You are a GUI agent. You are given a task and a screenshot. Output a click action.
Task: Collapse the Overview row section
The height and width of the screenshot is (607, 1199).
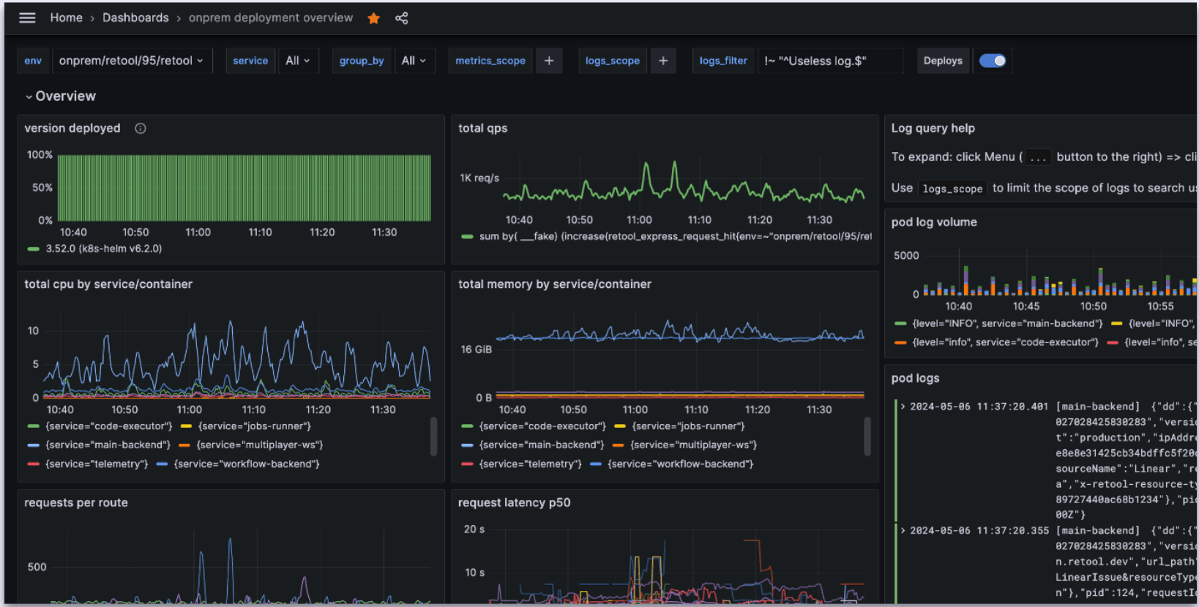(x=29, y=97)
